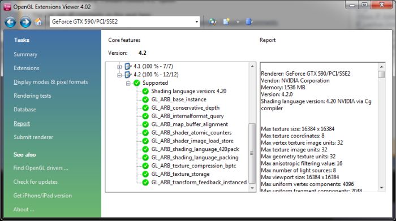Screen dimensions: 396x221
Task: Click green check icon of GL_ARB_internalformat_query
Action: pyautogui.click(x=145, y=116)
